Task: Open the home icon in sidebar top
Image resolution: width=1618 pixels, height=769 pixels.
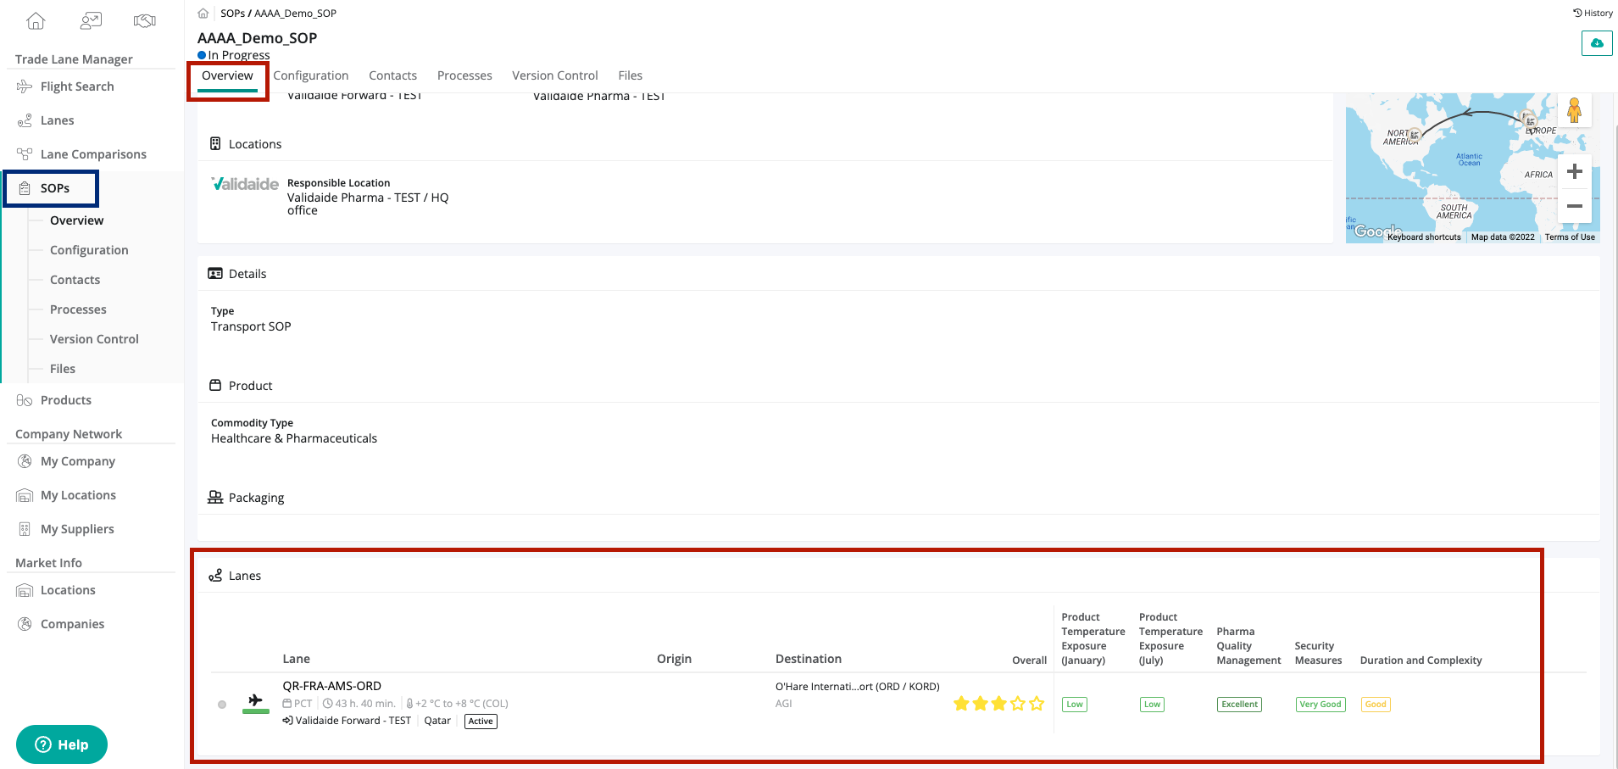Action: pyautogui.click(x=36, y=20)
